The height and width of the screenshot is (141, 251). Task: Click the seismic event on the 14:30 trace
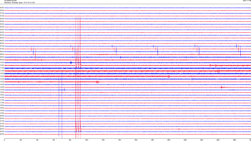click(x=222, y=87)
